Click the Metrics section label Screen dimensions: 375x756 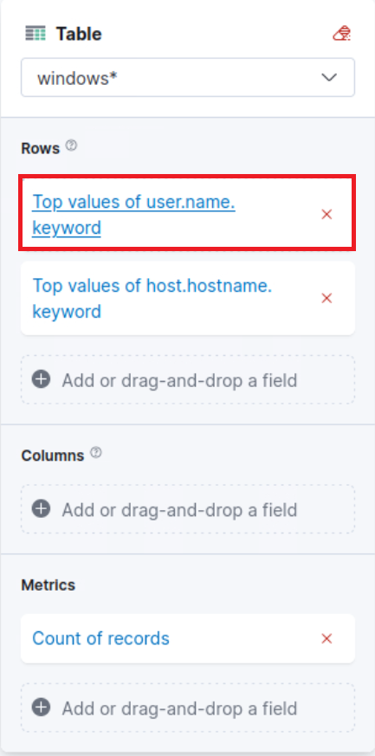(x=48, y=585)
